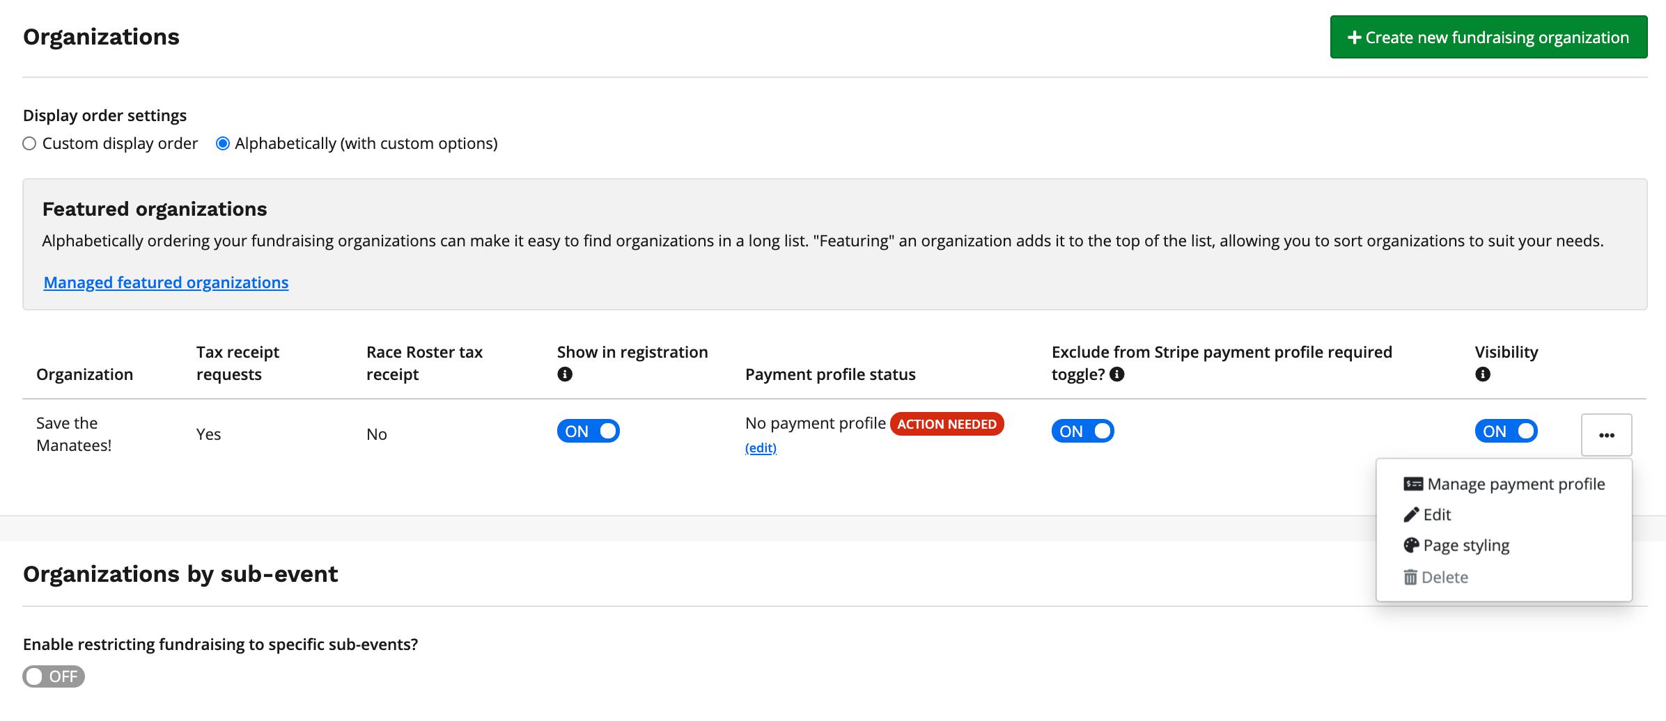Toggle Exclude from Stripe payment profile switch
1666x721 pixels.
[x=1083, y=431]
